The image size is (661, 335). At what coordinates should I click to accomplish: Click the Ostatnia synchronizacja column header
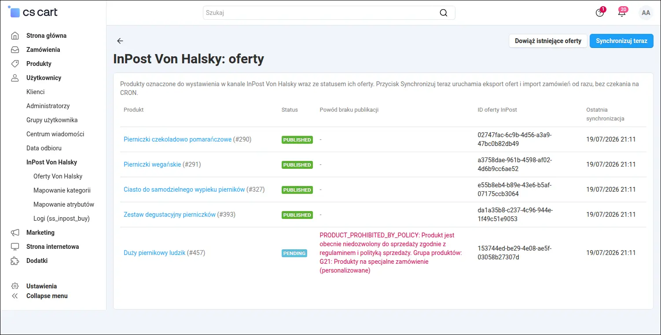(605, 114)
